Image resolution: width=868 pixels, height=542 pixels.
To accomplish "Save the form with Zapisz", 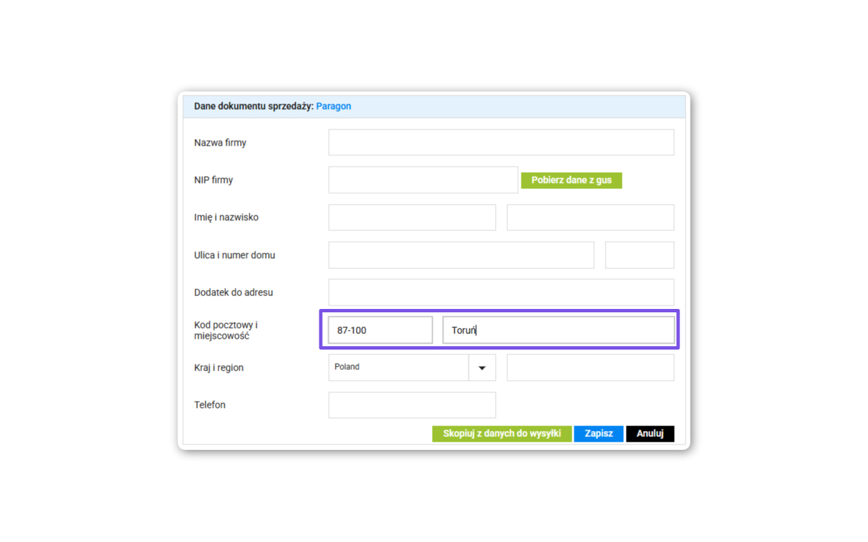I will [598, 434].
